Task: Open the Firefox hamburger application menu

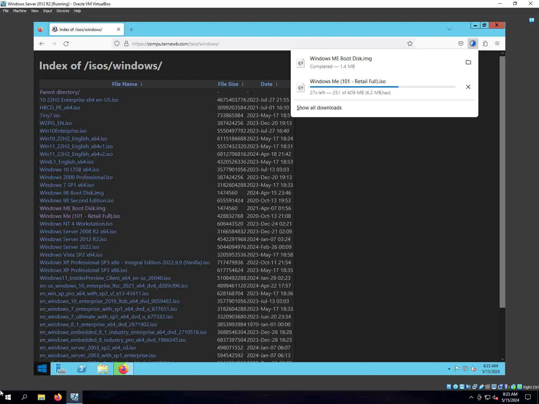Action: pyautogui.click(x=497, y=43)
